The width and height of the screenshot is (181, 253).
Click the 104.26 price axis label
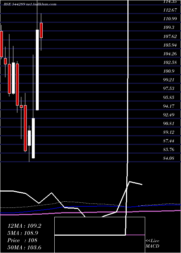tap(170, 53)
